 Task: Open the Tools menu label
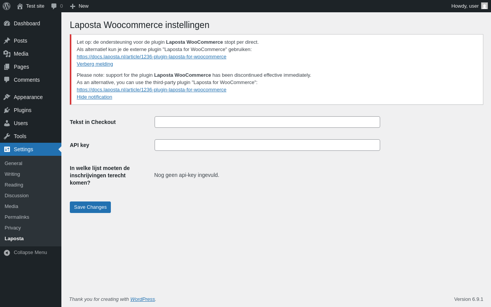[x=20, y=136]
